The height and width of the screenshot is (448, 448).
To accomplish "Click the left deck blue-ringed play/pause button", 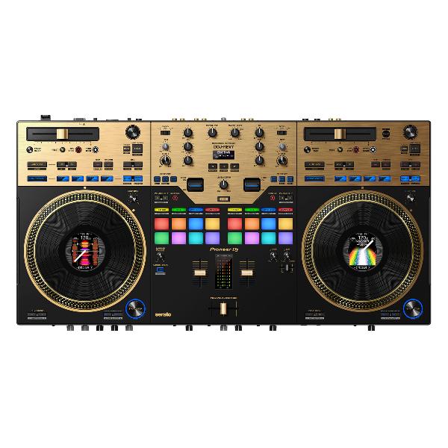I will (x=135, y=308).
